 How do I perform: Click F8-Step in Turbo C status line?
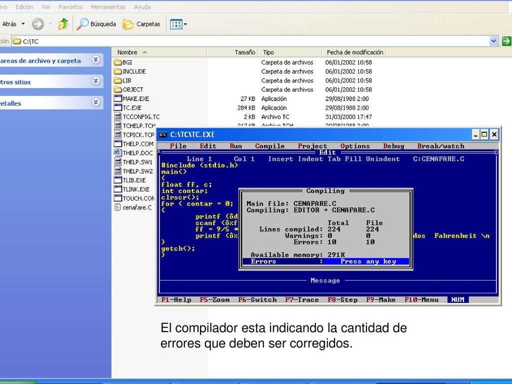[x=342, y=300]
